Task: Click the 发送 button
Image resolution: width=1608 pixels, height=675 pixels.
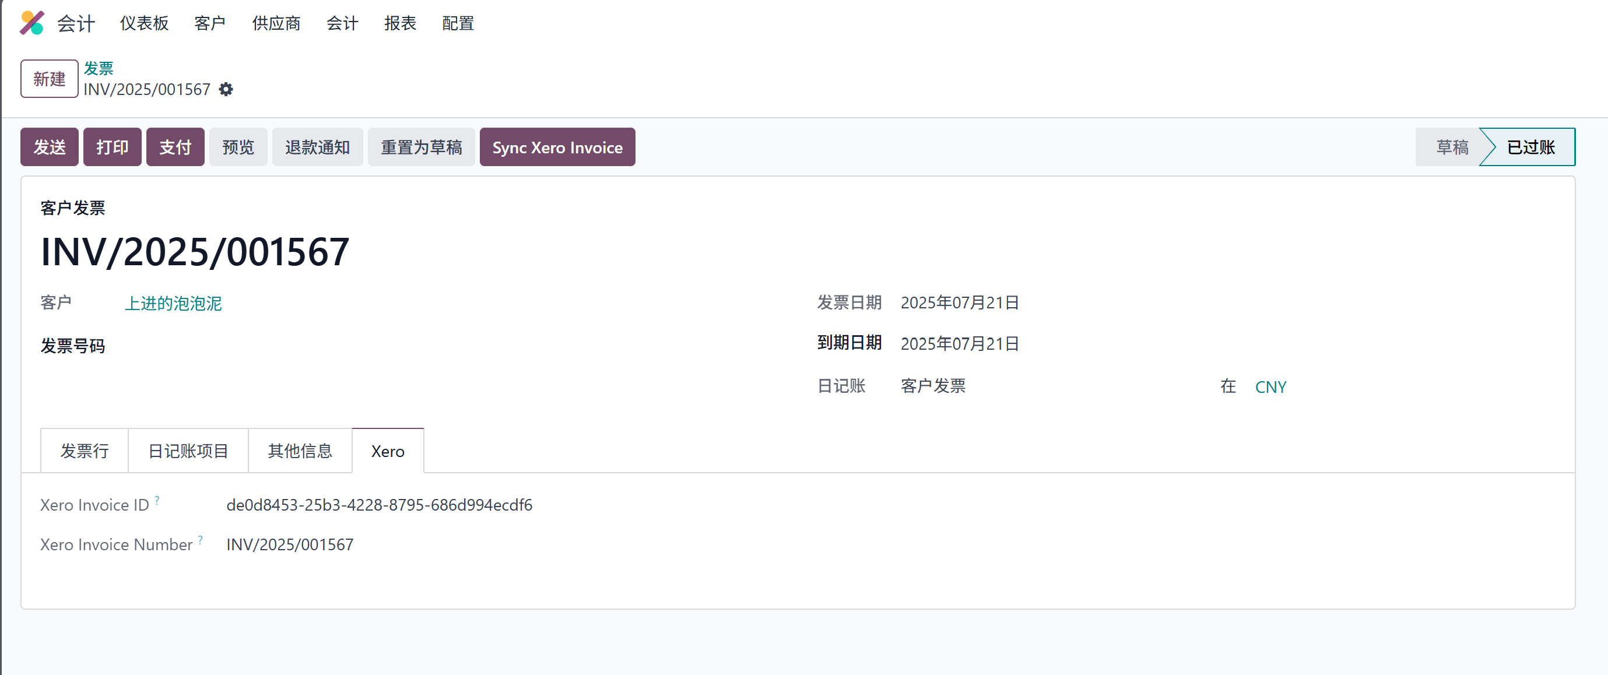Action: (50, 147)
